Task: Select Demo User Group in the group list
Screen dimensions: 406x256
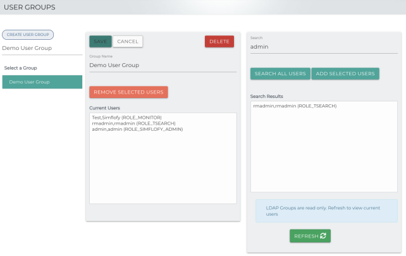Action: pos(42,82)
